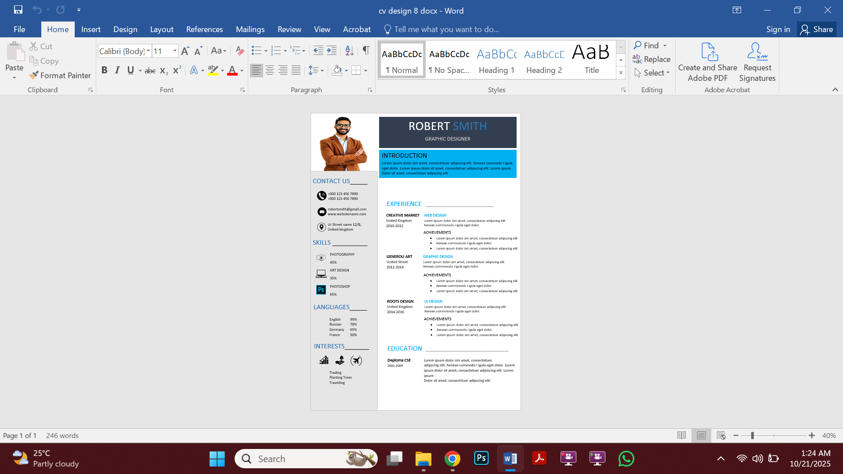Switch to Read Mode in status bar
Image resolution: width=843 pixels, height=474 pixels.
(681, 435)
